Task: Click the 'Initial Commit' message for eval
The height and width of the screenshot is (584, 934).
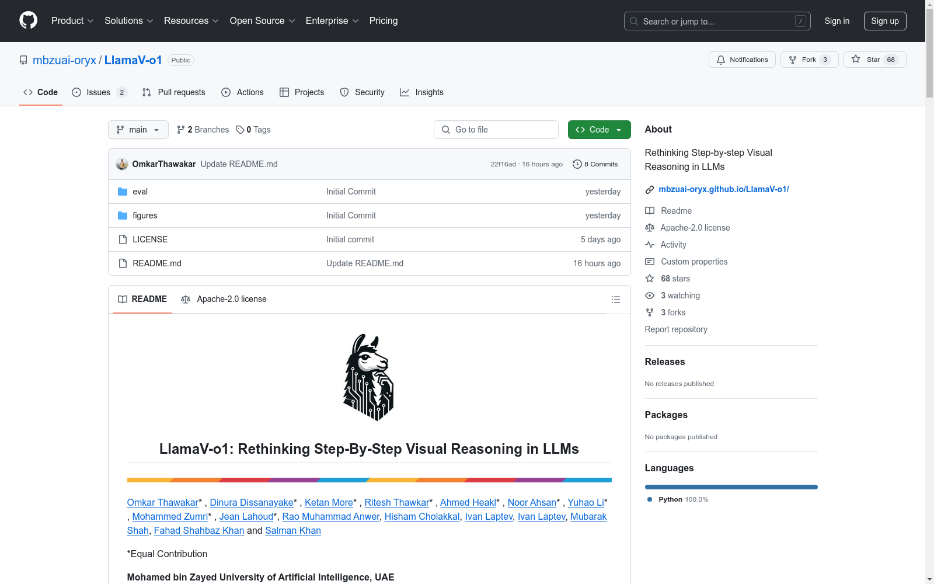Action: point(351,192)
